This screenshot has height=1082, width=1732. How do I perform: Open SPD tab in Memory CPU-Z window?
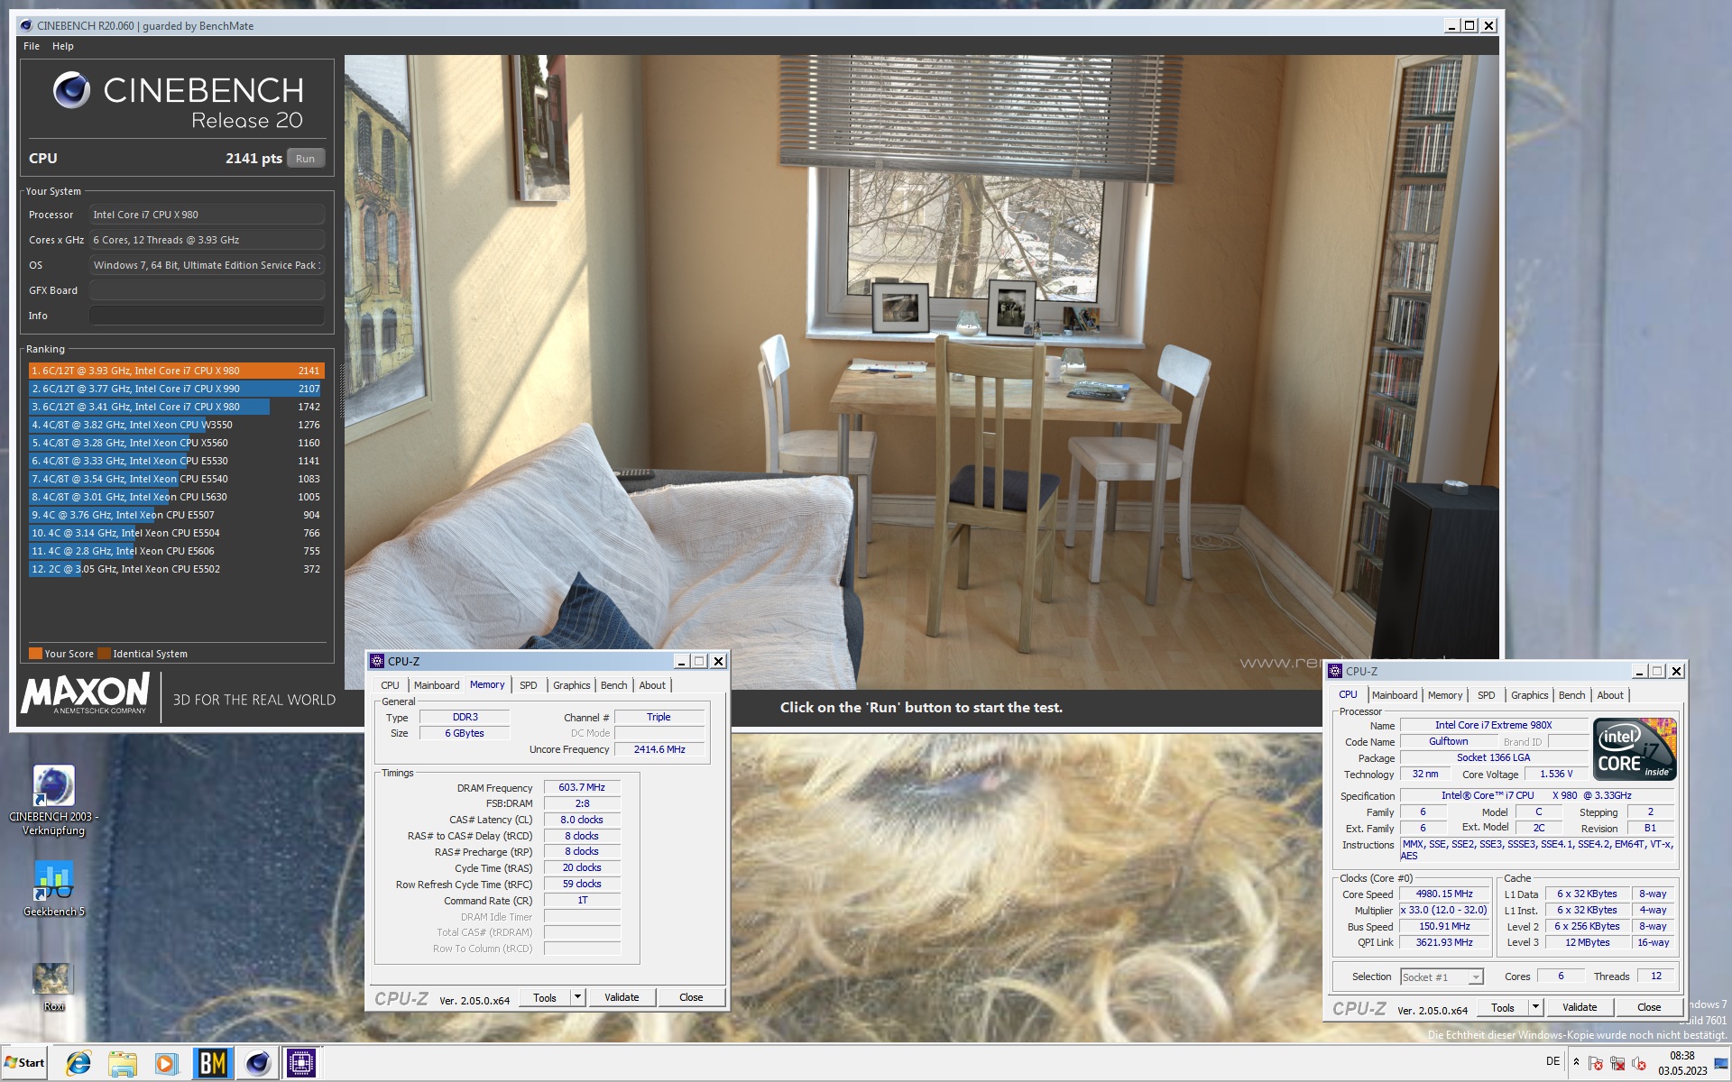529,685
